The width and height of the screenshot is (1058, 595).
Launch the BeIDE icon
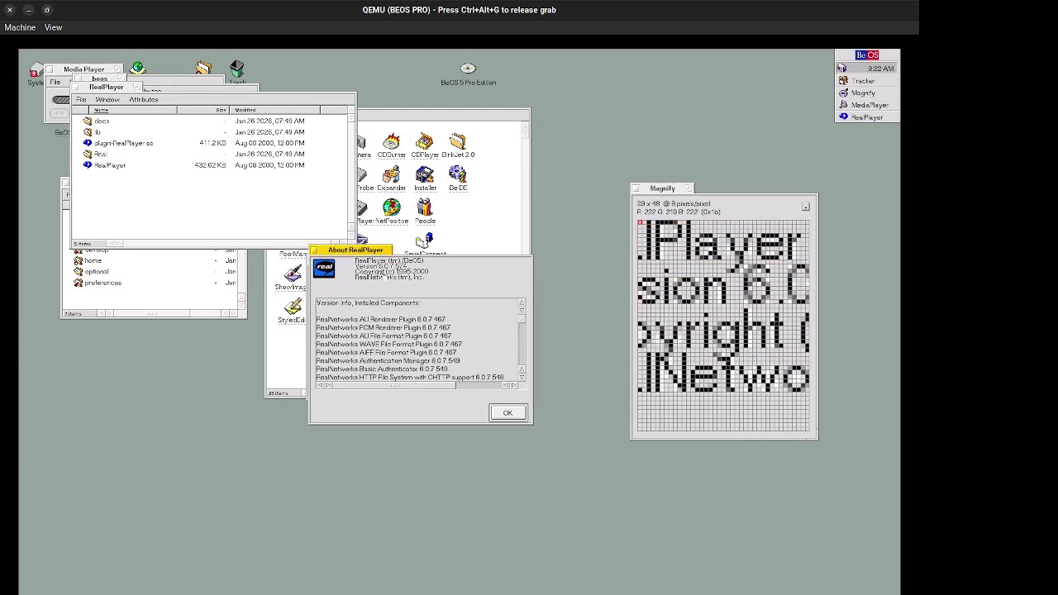point(457,175)
